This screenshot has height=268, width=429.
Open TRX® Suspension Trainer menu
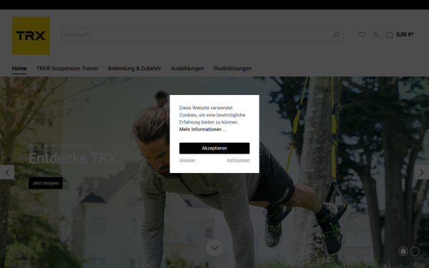[67, 69]
